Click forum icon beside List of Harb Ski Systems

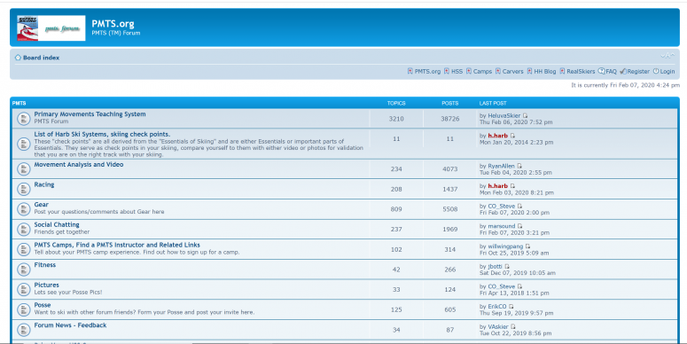point(24,145)
